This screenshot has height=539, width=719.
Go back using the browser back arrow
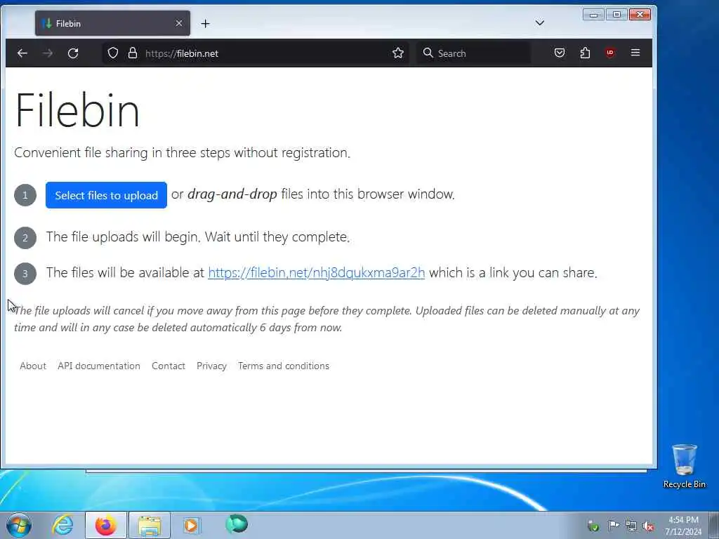pyautogui.click(x=22, y=53)
